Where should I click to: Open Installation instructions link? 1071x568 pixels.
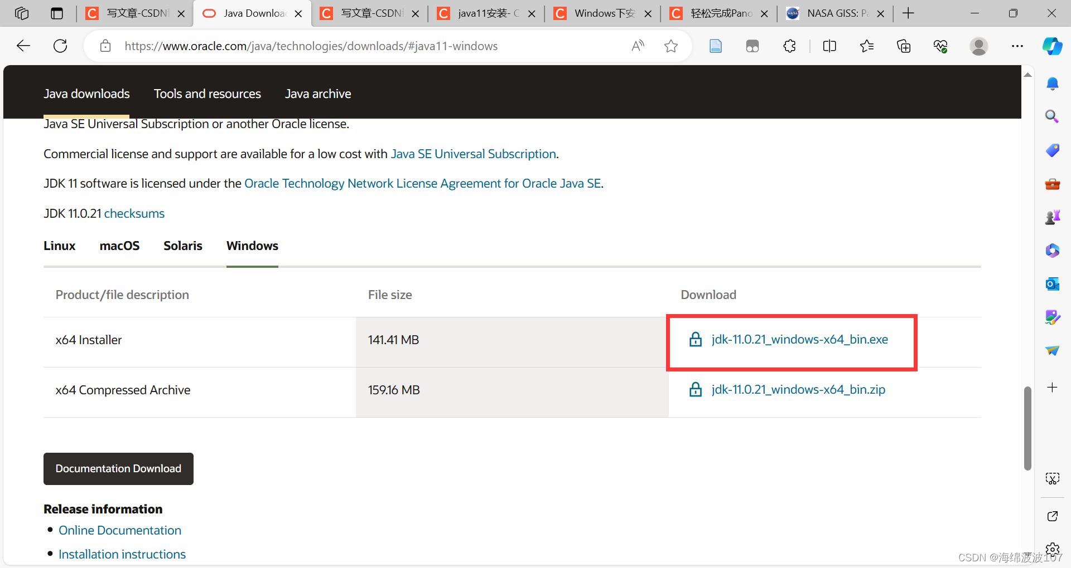(x=122, y=554)
